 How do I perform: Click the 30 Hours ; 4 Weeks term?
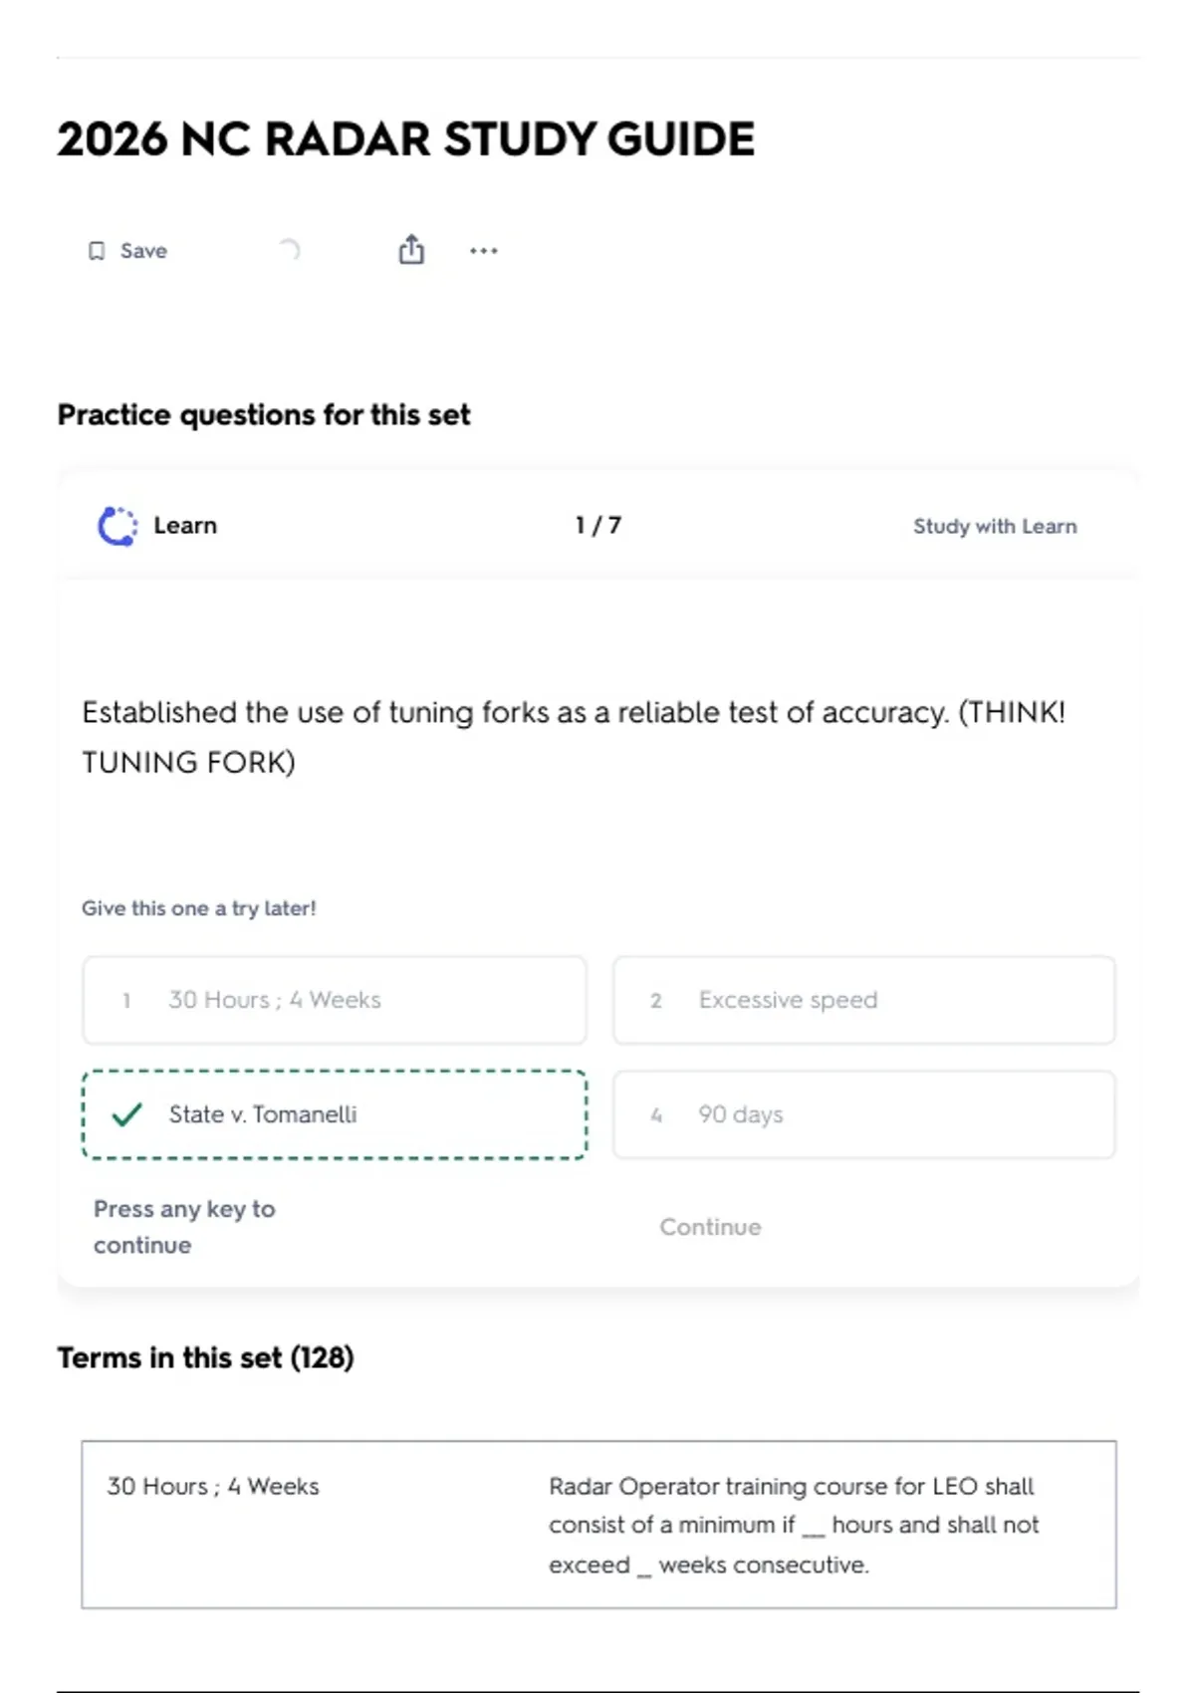[213, 1486]
